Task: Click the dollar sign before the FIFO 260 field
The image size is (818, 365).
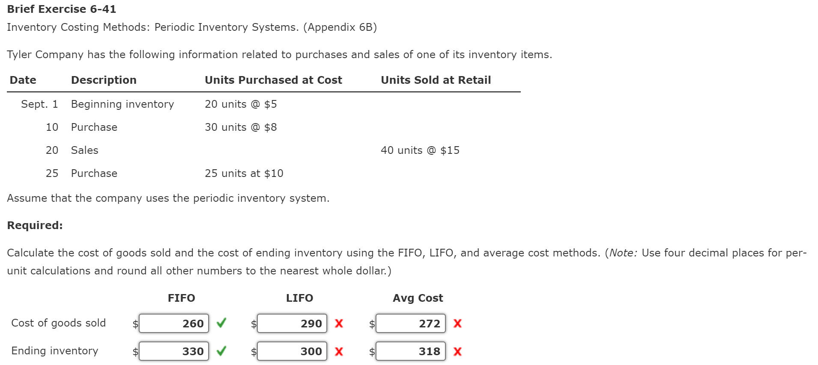Action: point(134,324)
